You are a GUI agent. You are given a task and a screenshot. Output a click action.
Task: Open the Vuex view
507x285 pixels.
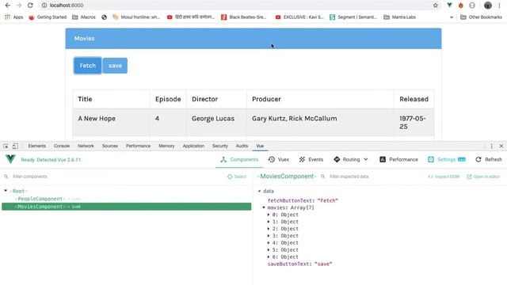(279, 160)
